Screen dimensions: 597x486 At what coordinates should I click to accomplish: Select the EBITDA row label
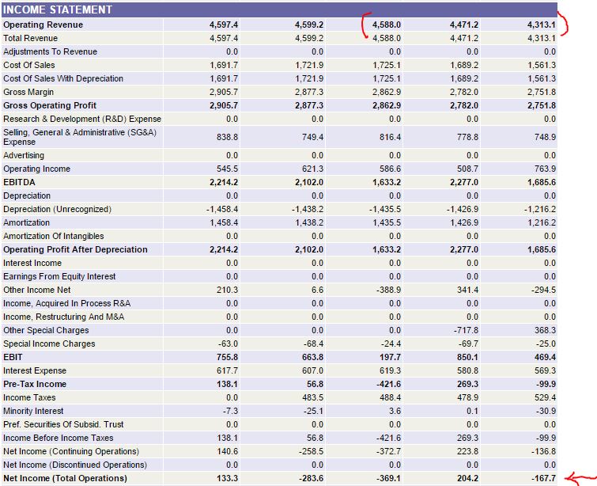(19, 182)
